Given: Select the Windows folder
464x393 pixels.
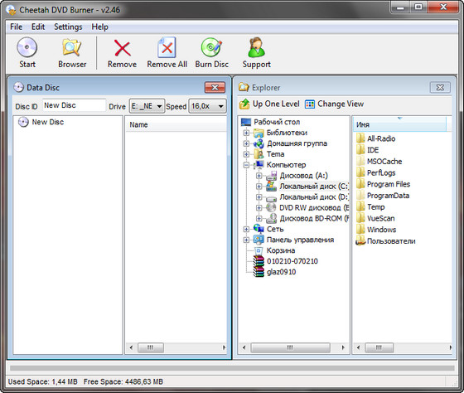Looking at the screenshot, I should (376, 230).
